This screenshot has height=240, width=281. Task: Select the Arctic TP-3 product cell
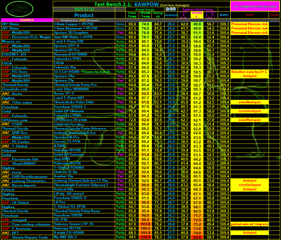(x=84, y=93)
